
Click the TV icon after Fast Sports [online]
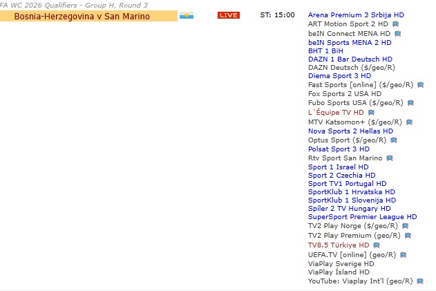420,85
